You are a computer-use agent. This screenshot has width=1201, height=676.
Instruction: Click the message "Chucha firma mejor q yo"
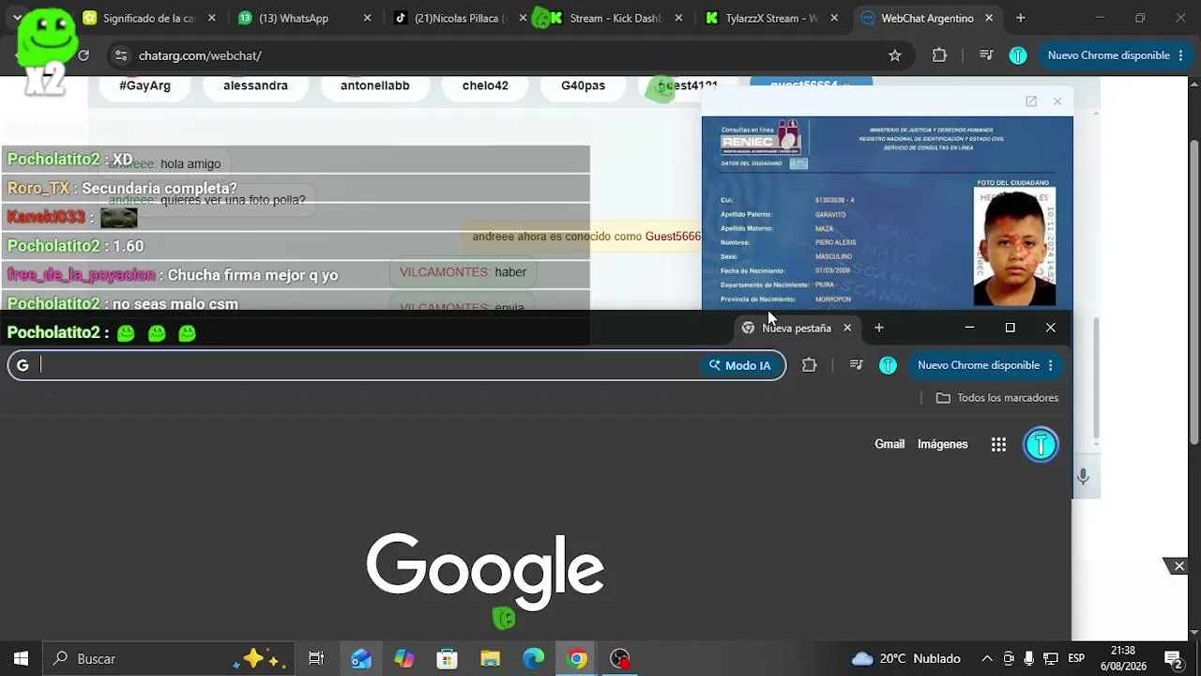tap(253, 275)
